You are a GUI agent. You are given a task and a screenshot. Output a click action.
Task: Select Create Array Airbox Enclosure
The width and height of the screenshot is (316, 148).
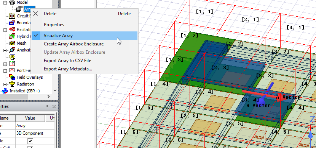click(85, 44)
